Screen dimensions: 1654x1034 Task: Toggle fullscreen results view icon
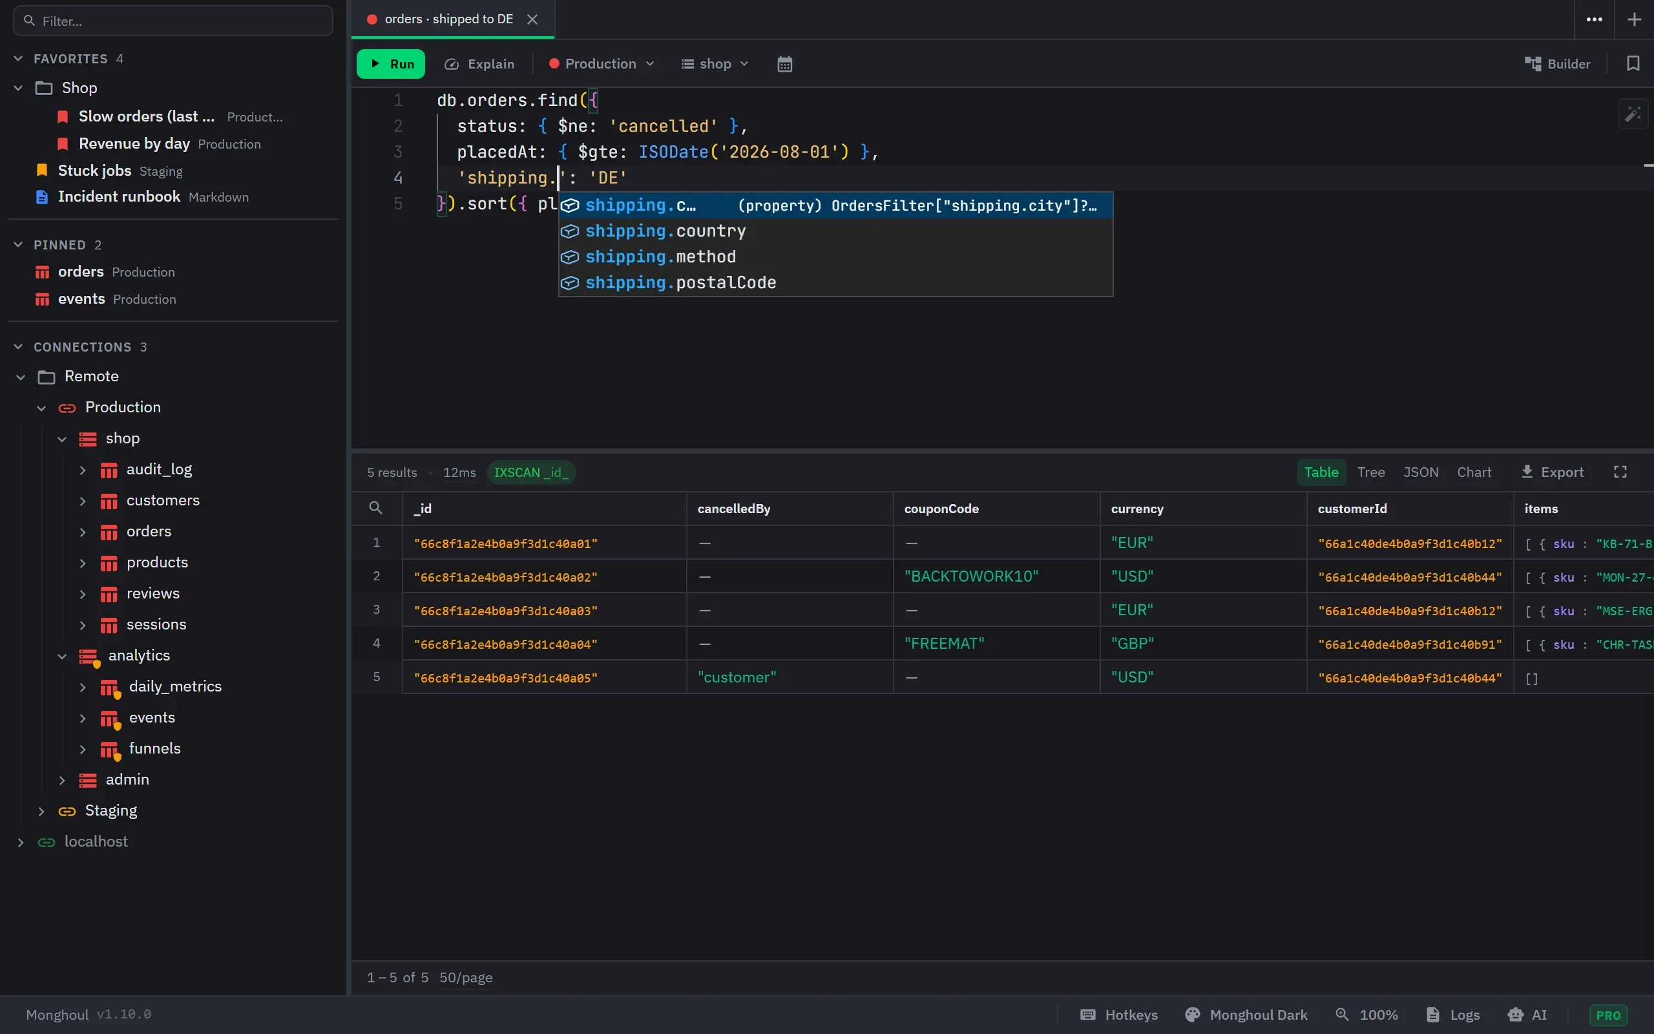coord(1620,472)
